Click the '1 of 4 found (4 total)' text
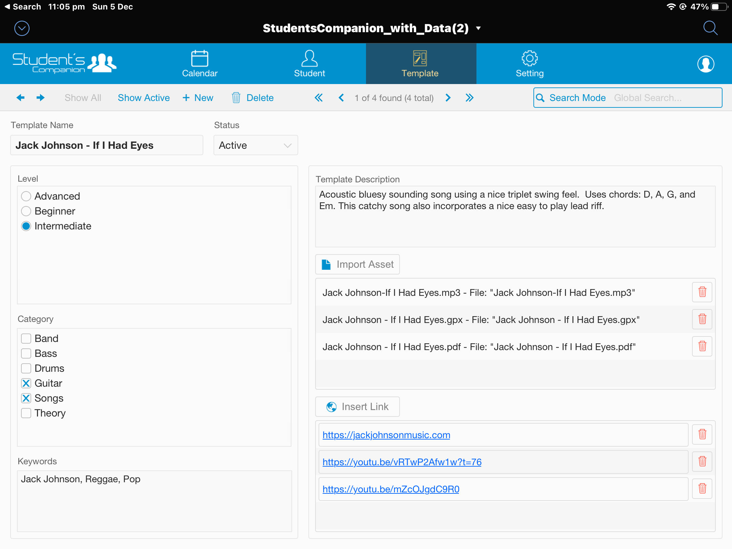This screenshot has height=549, width=732. 394,98
